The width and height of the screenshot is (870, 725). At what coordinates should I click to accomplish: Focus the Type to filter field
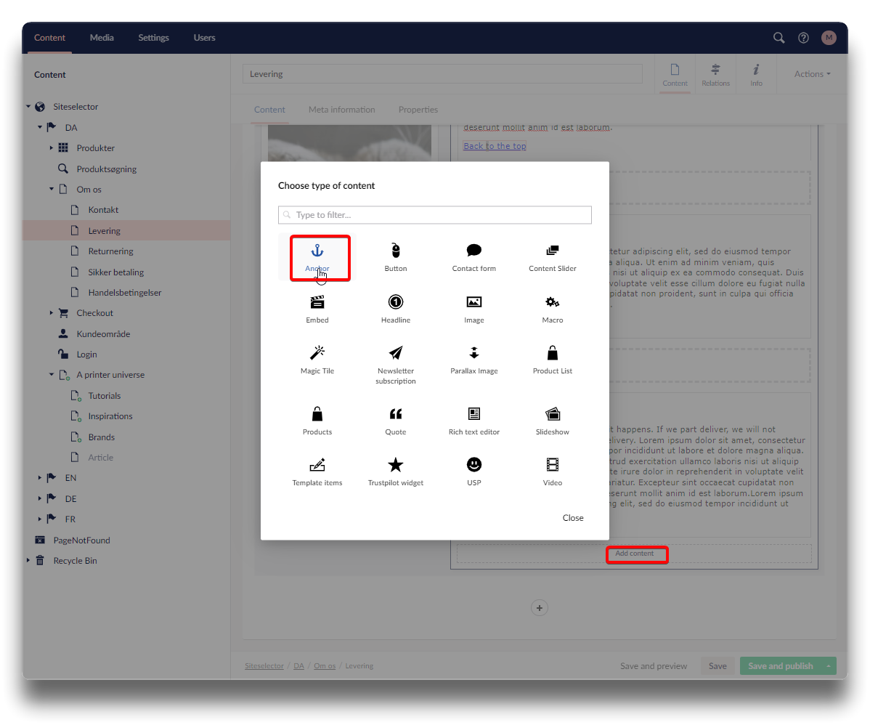click(436, 215)
